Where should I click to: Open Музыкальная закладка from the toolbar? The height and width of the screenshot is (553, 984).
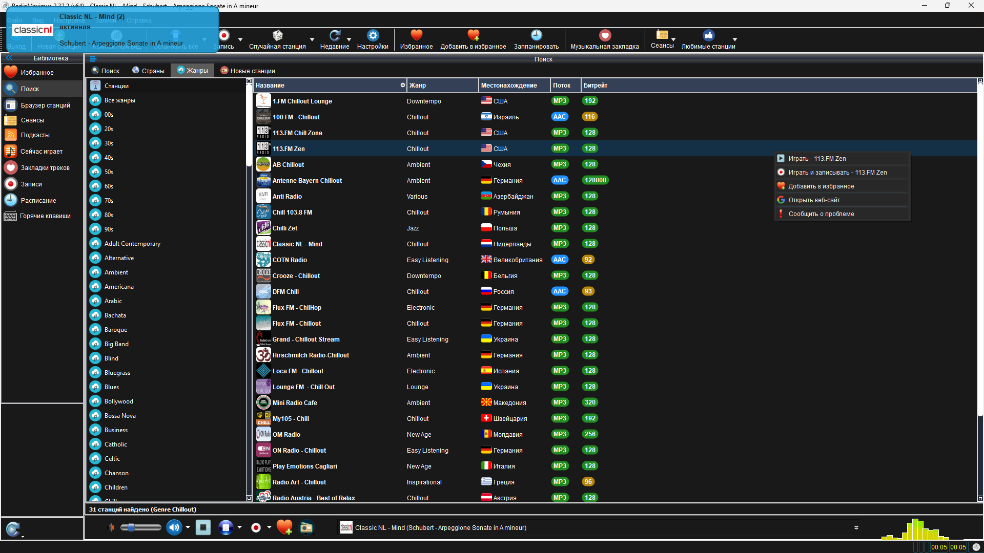[605, 39]
